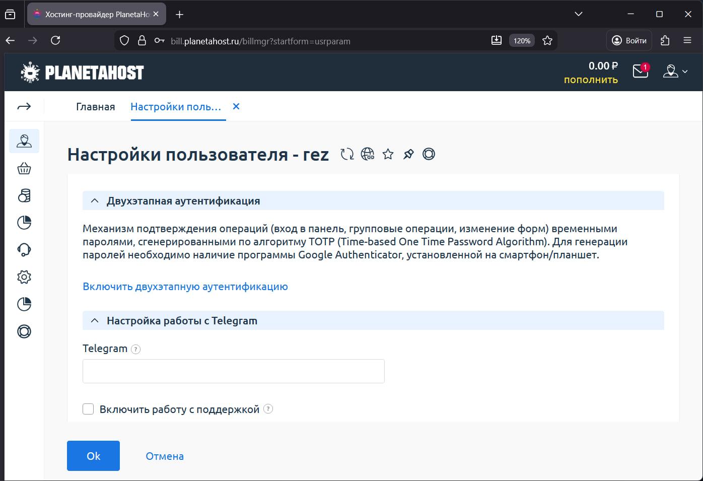Open the billing/finance coins icon in the sidebar
Viewport: 703px width, 481px height.
click(24, 195)
